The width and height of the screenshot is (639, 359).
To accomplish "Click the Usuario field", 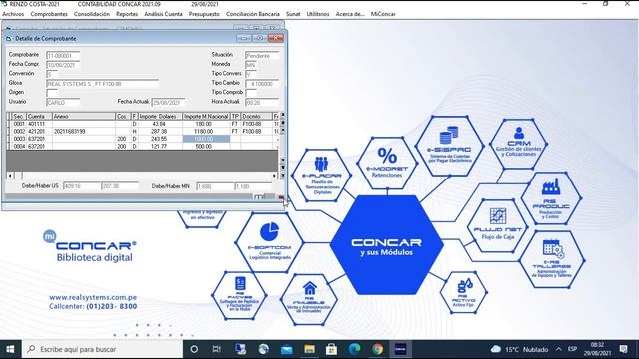I will tap(63, 103).
